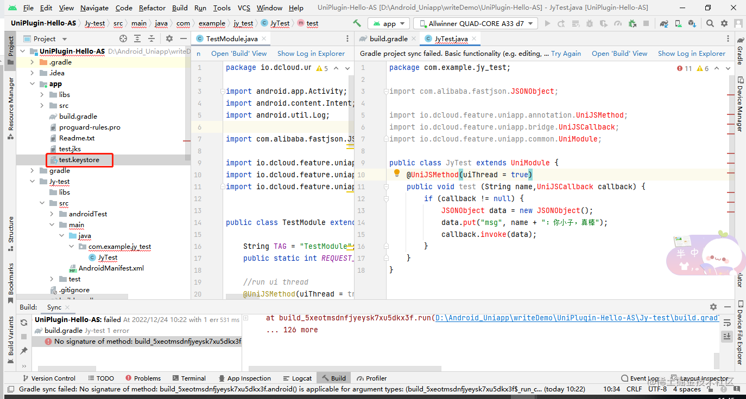
Task: Open the Profiler tool window
Action: pos(371,378)
